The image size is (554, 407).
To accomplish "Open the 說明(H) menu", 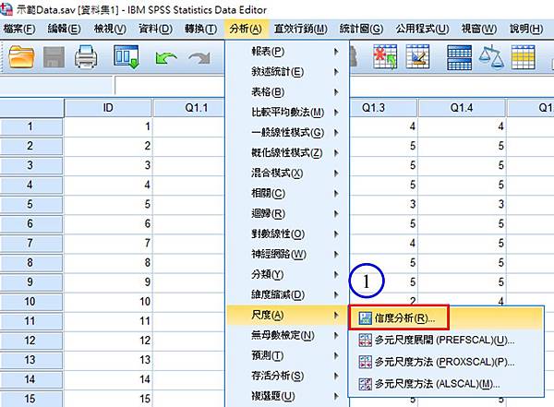I will tap(526, 29).
